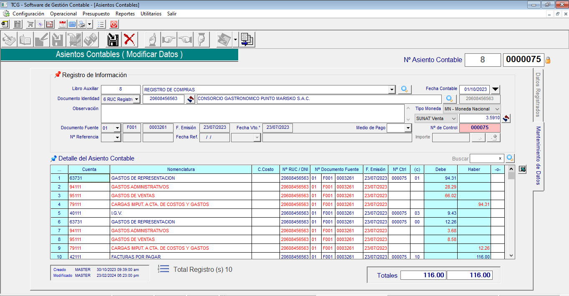Click the grid export icon right of table
569x296 pixels.
522,169
